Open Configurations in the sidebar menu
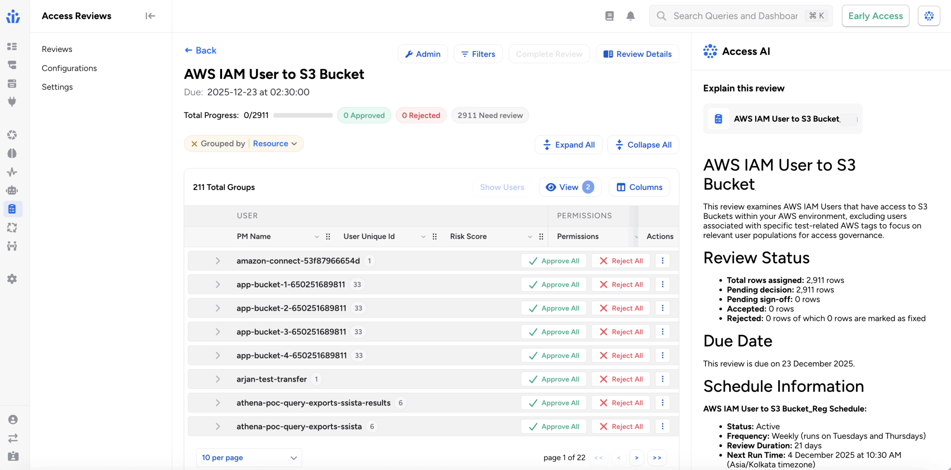 coord(69,68)
